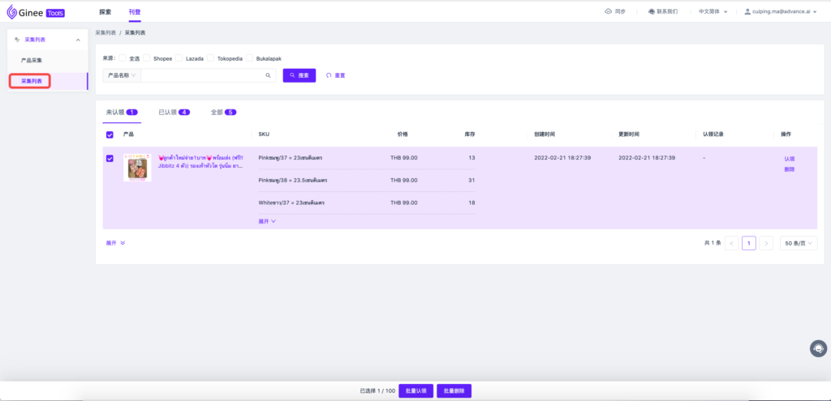Click the 同步 sync cloud icon
831x401 pixels.
609,12
